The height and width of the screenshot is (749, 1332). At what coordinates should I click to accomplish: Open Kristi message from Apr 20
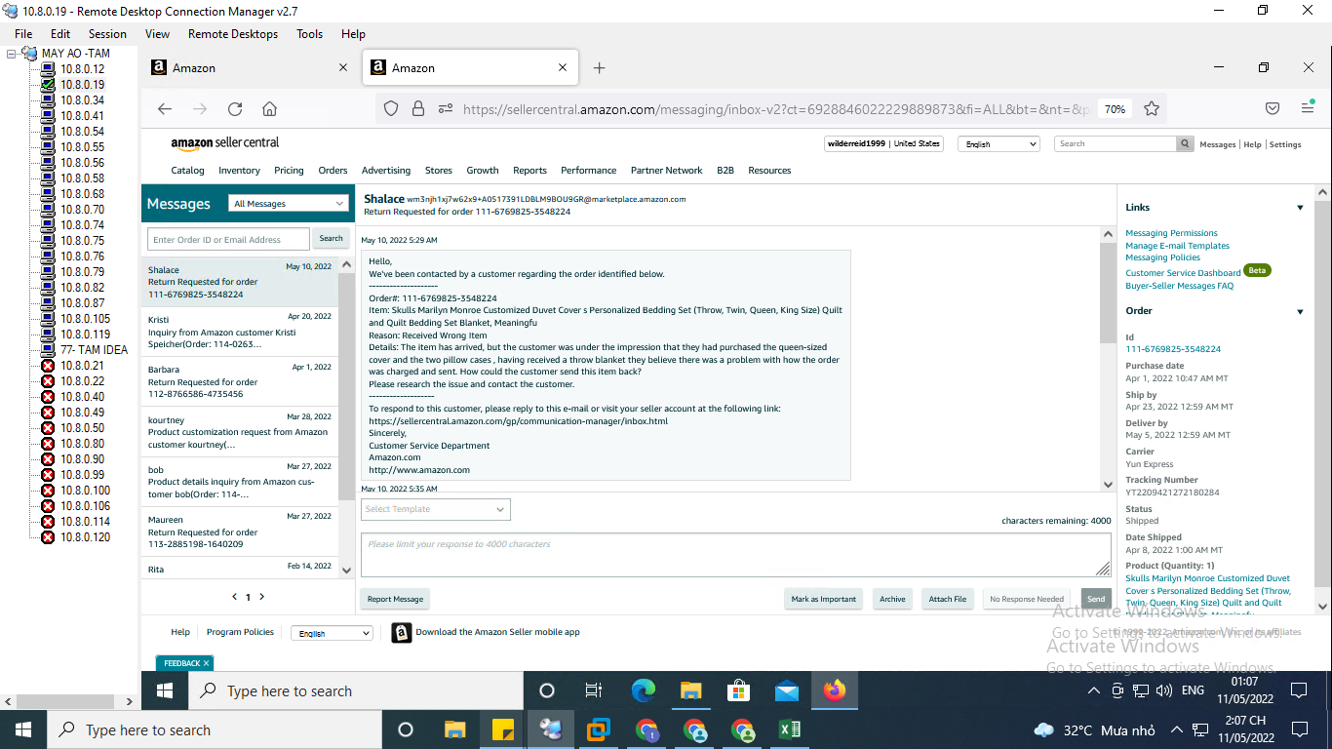(x=240, y=332)
